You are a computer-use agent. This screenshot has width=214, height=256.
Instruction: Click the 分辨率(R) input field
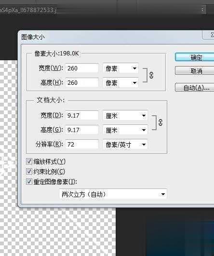point(82,144)
